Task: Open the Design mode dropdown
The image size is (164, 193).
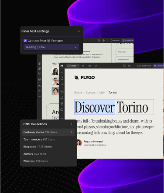Action: click(73, 66)
